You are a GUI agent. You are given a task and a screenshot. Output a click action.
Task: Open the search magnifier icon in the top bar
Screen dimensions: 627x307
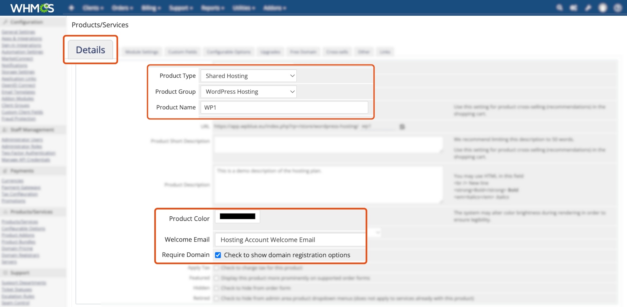[x=560, y=8]
